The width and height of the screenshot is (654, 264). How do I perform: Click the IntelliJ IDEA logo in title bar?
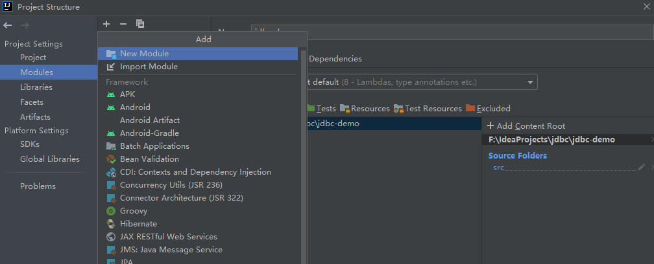pos(8,6)
